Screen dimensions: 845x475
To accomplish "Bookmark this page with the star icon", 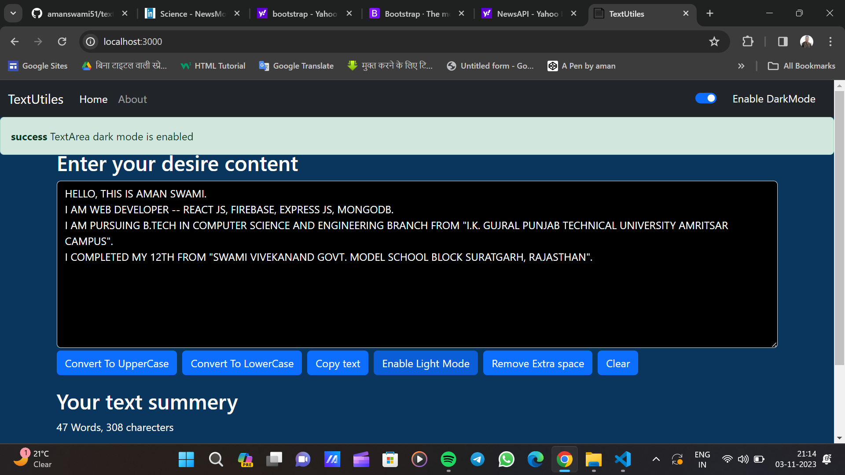I will click(714, 41).
